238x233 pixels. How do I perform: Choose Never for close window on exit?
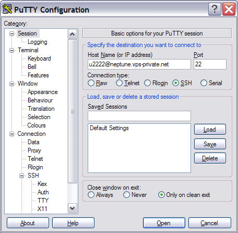click(126, 195)
